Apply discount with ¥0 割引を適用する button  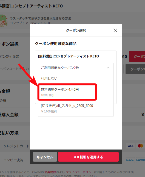pos(88,157)
